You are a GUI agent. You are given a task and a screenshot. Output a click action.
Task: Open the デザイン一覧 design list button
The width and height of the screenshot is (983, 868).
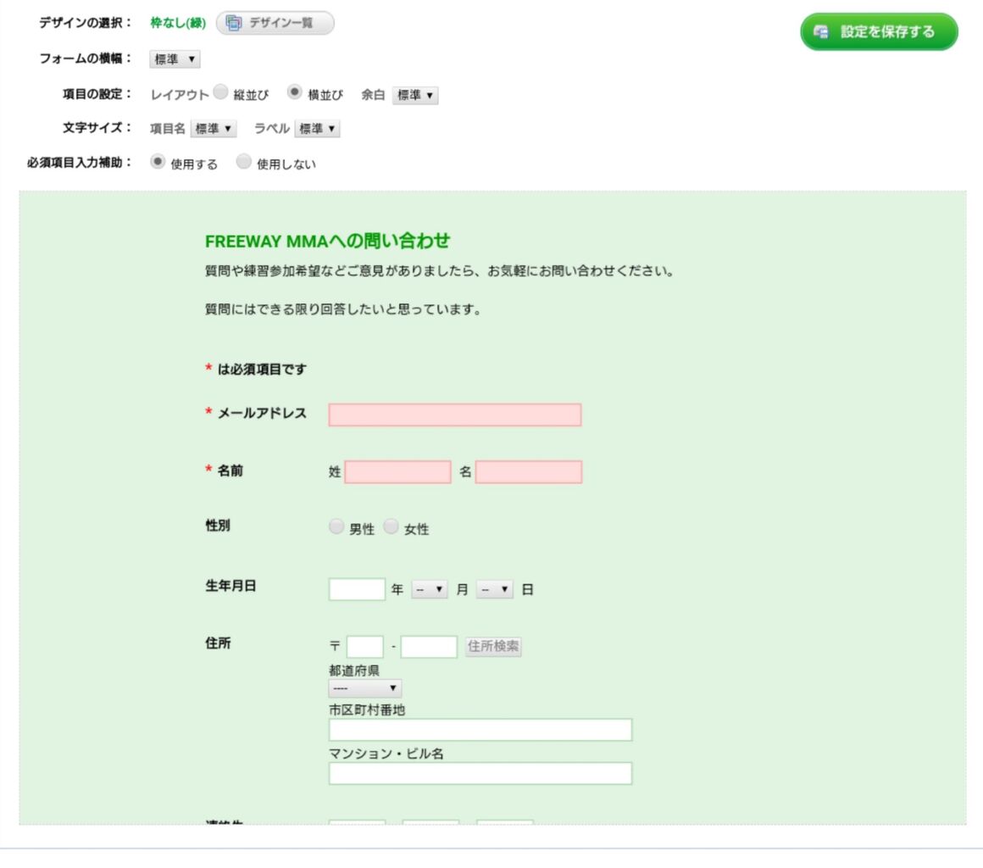point(275,23)
